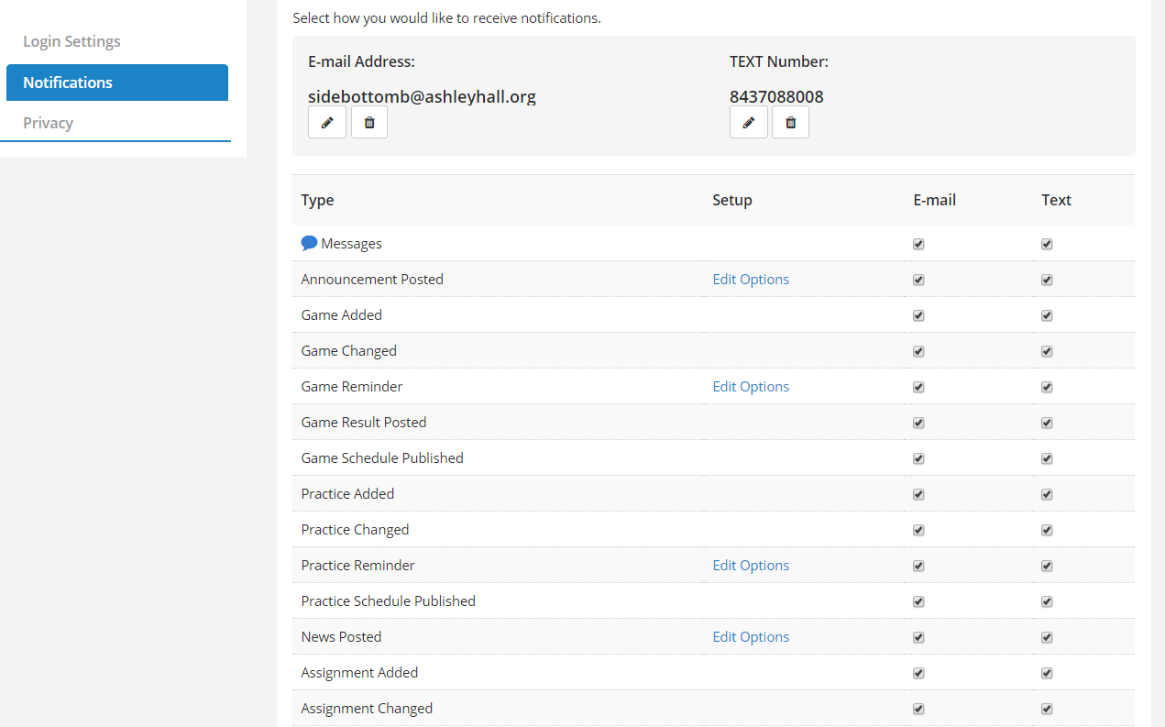Uncheck E-mail checkbox for Messages
Viewport: 1165px width, 727px height.
coord(918,244)
